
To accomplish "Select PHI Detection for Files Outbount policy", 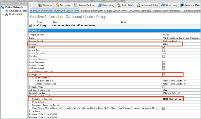I will 74,25.
